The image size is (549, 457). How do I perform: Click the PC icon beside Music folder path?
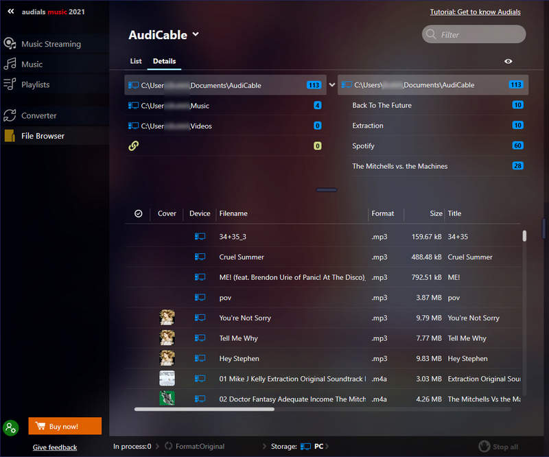point(133,106)
